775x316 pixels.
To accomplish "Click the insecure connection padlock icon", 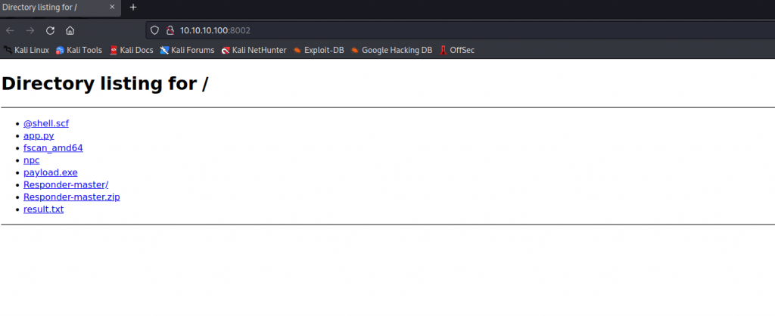I will (170, 30).
